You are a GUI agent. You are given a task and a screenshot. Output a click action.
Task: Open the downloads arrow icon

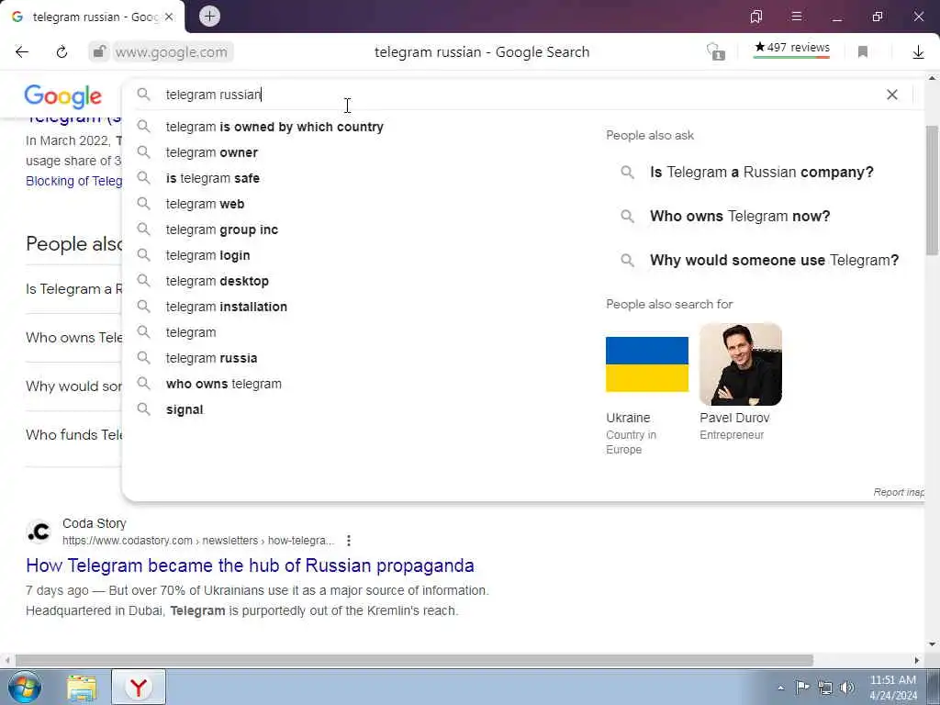[x=918, y=52]
